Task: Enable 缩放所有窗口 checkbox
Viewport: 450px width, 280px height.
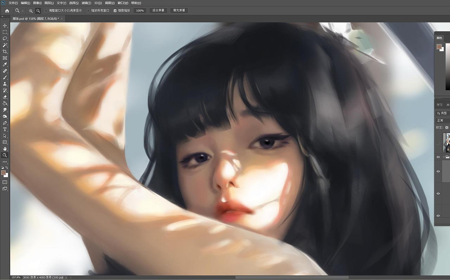Action: (88, 11)
